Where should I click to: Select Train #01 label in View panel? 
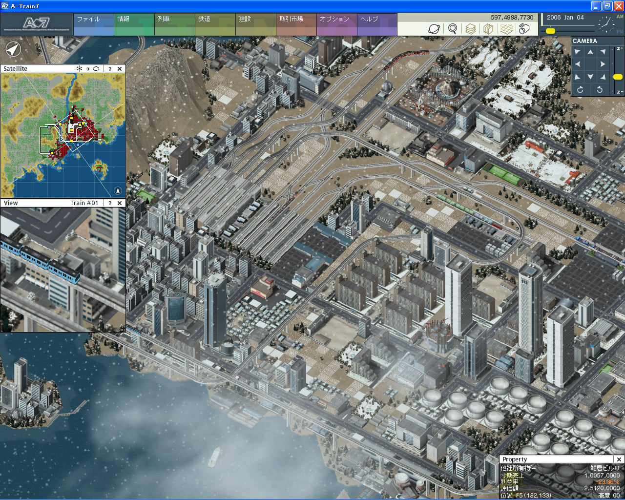[84, 203]
